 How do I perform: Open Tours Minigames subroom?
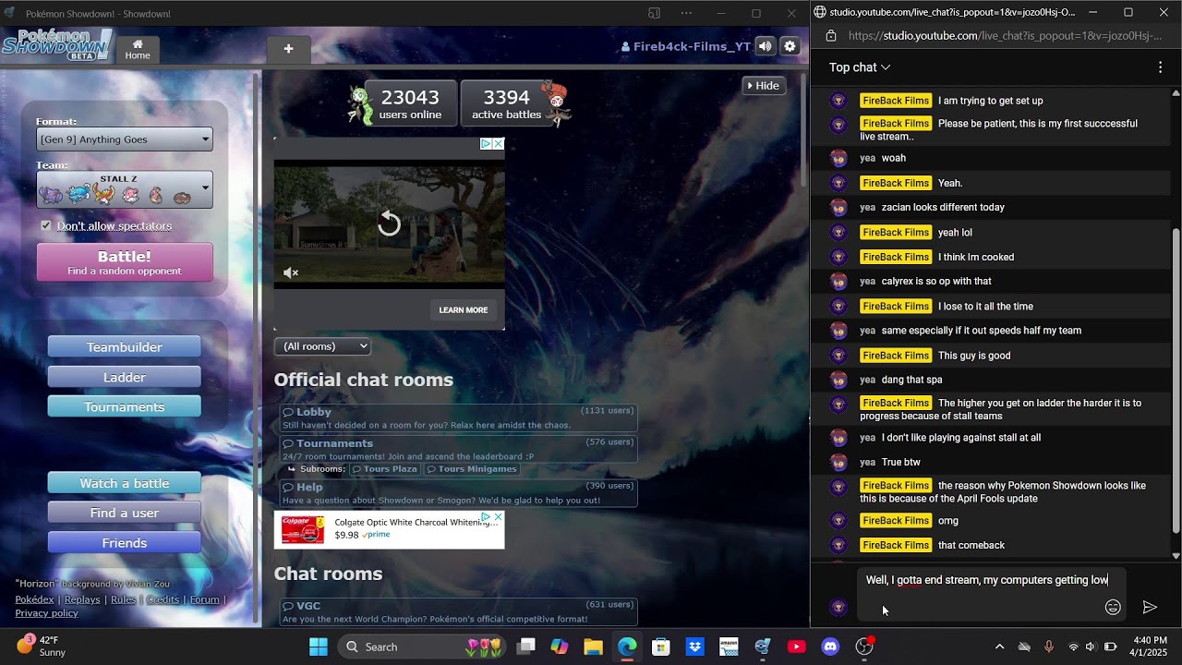pyautogui.click(x=471, y=469)
